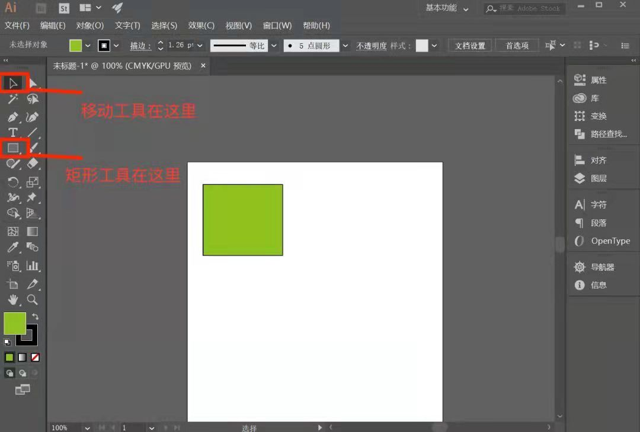This screenshot has width=640, height=432.
Task: Swap fill and stroke colors arrow
Action: [36, 316]
